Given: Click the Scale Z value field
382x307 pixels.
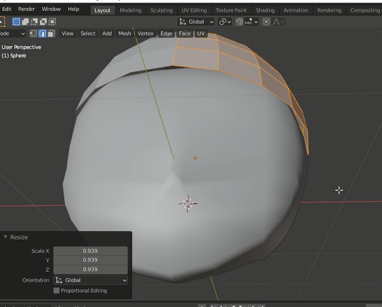Looking at the screenshot, I should pos(90,269).
